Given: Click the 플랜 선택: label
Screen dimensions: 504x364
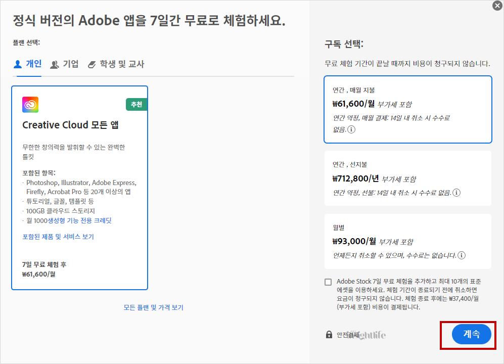Looking at the screenshot, I should [26, 42].
